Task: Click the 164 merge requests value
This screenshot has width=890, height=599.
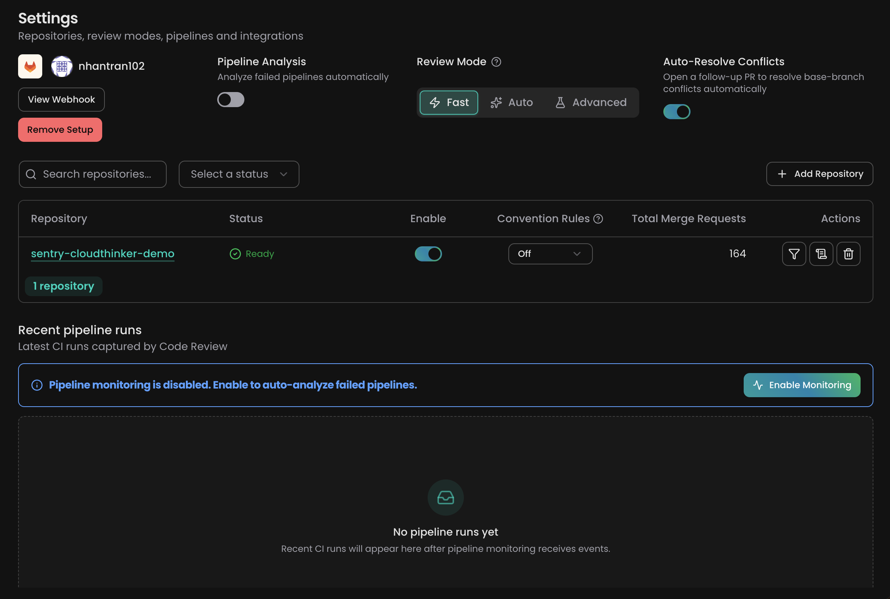Action: tap(737, 254)
